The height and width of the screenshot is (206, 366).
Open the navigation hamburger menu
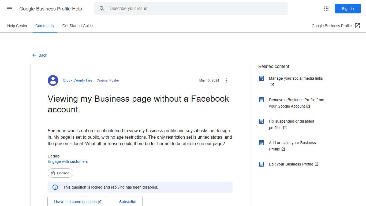(x=9, y=9)
